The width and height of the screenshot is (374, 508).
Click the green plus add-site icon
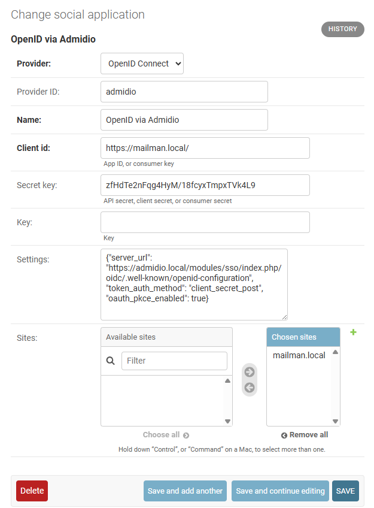coord(353,332)
